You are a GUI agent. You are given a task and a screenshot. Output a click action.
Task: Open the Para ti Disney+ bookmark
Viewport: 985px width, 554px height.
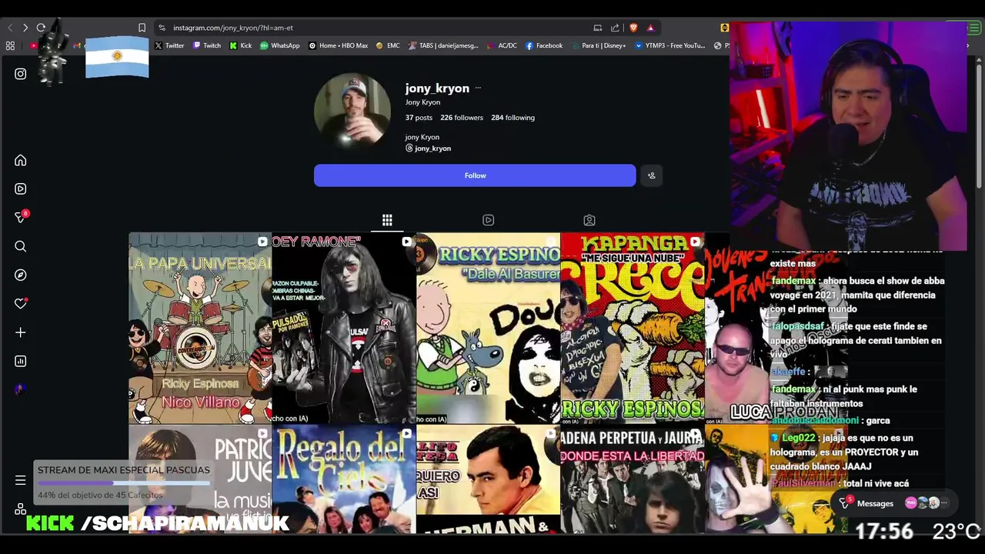[598, 45]
